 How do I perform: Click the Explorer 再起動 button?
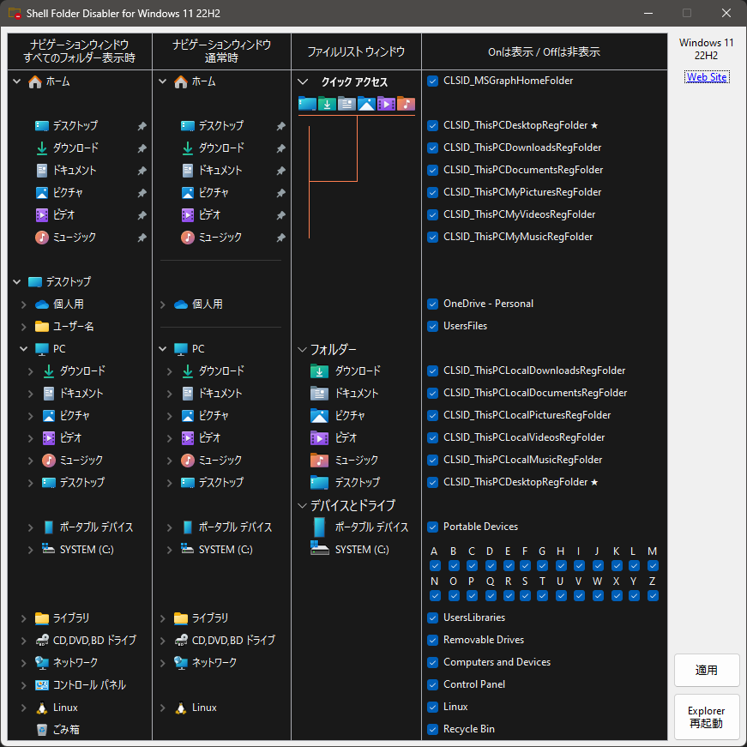pos(707,717)
